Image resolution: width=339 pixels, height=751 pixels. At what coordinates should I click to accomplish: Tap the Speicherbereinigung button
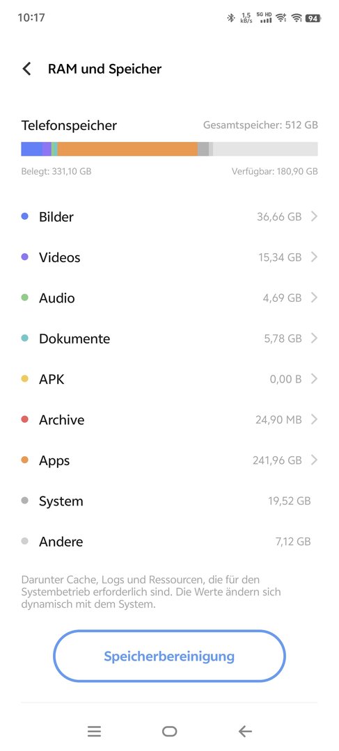click(x=169, y=656)
